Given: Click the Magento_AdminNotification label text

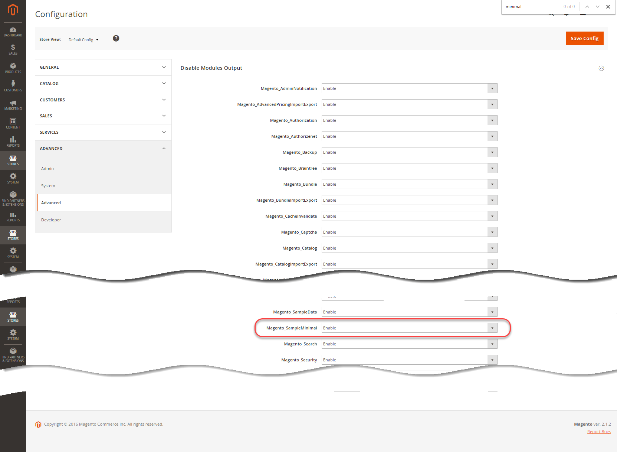Looking at the screenshot, I should 289,88.
